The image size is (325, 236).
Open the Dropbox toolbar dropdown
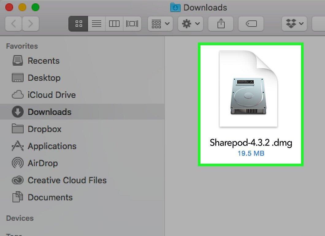(x=294, y=24)
